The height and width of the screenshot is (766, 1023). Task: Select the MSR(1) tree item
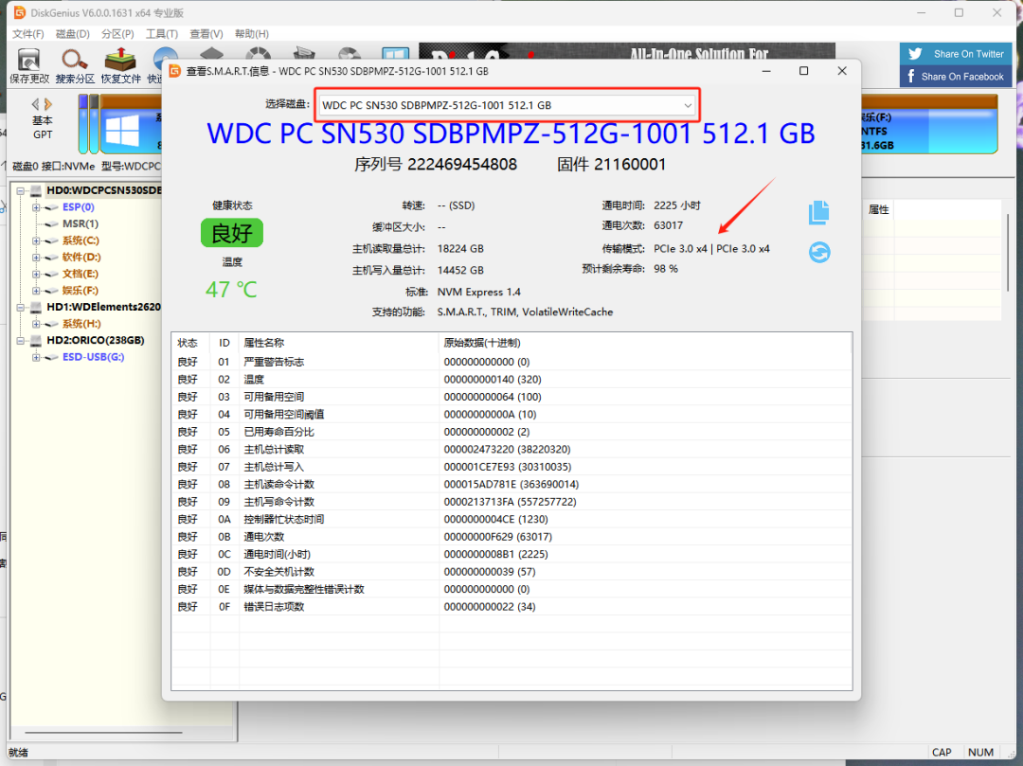click(x=81, y=223)
